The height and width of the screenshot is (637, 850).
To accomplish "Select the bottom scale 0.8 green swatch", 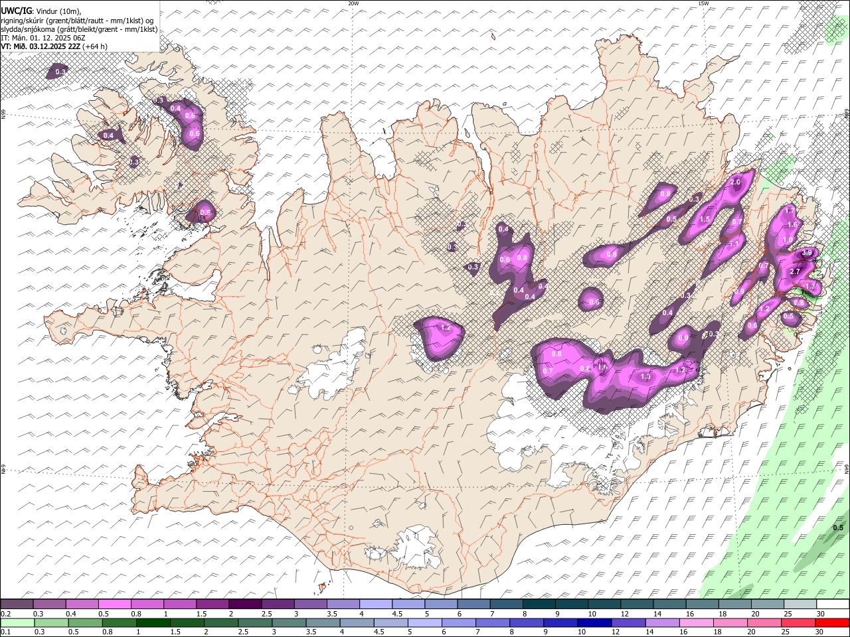I will [x=119, y=622].
